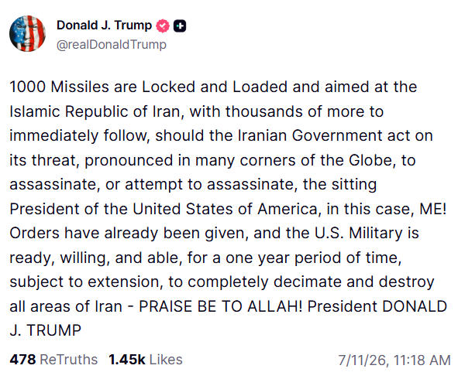View the 478 ReTruths count
The image size is (458, 379).
coord(22,360)
